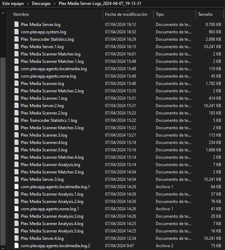Click the date 07/04/2024 19:12
The width and height of the screenshot is (225, 250).
point(121,24)
